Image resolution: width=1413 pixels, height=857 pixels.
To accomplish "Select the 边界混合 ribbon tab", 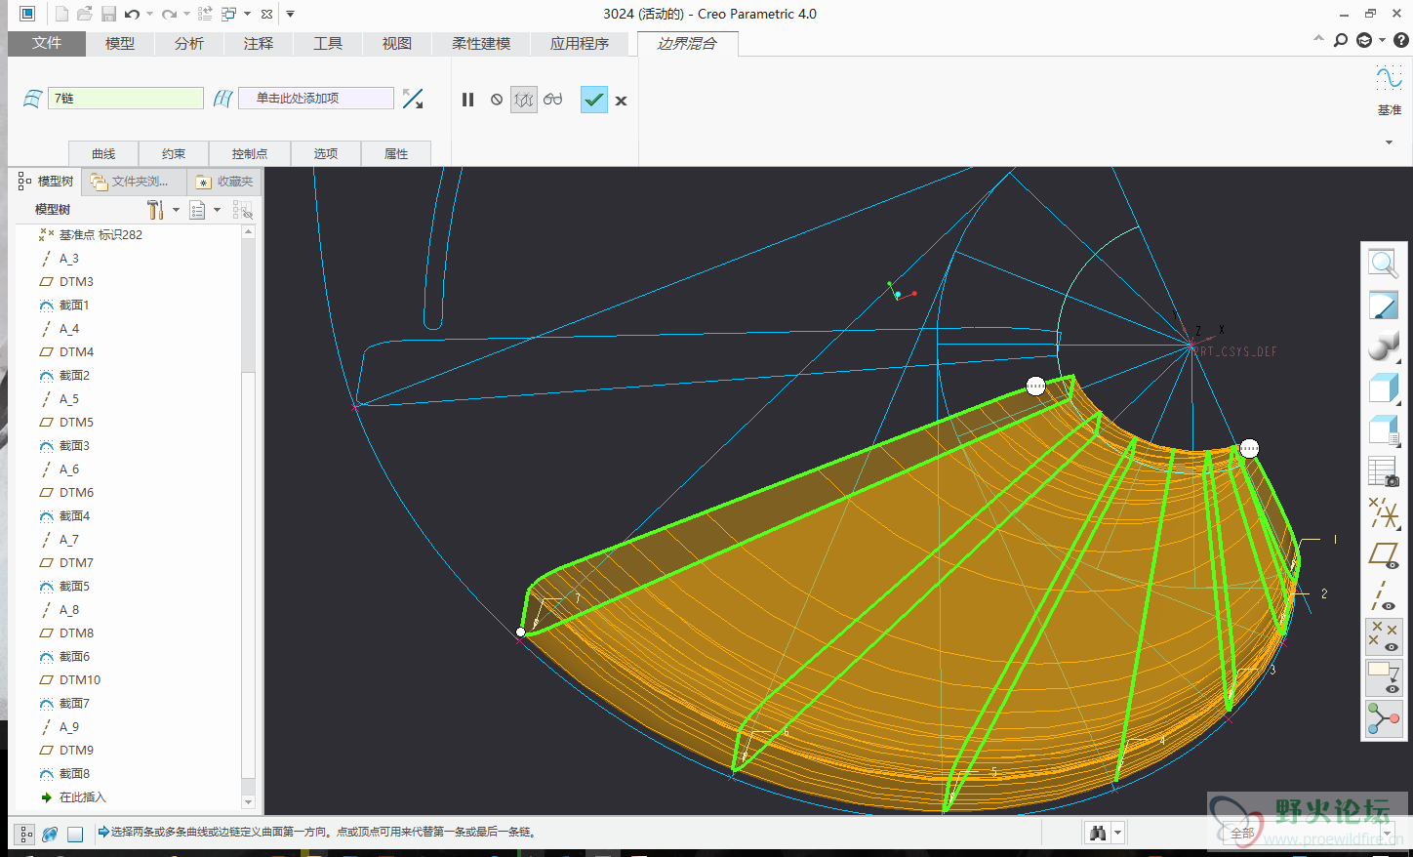I will coord(687,43).
